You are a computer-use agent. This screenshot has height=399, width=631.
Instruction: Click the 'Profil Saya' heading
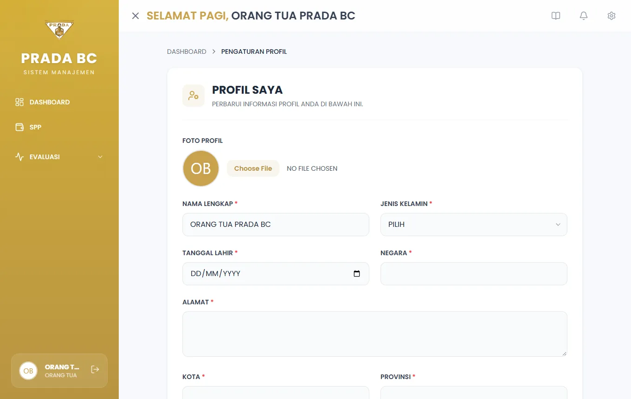[x=247, y=90]
